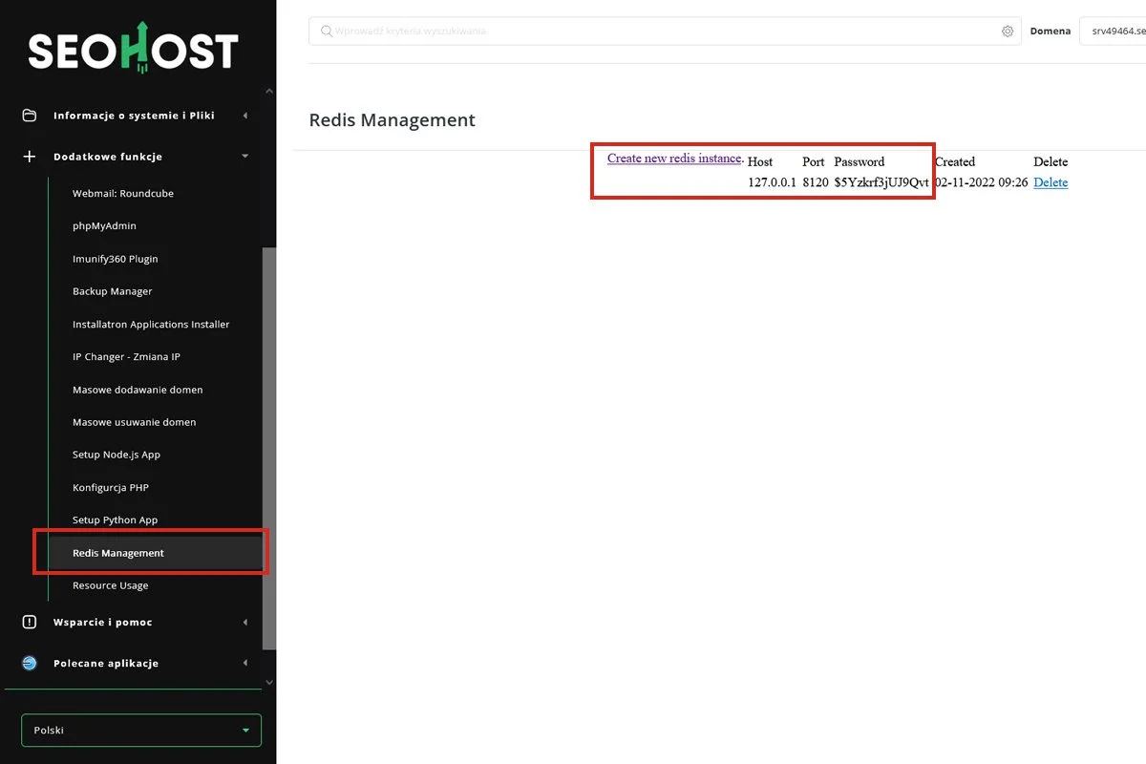Click the magnifier icon in search bar
The image size is (1146, 764).
pos(327,32)
